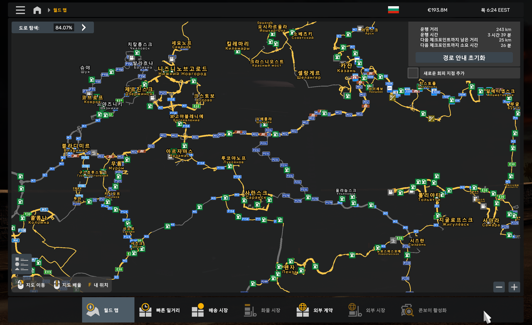Click the 새로운 회피 지점 추가 label

pyautogui.click(x=444, y=73)
